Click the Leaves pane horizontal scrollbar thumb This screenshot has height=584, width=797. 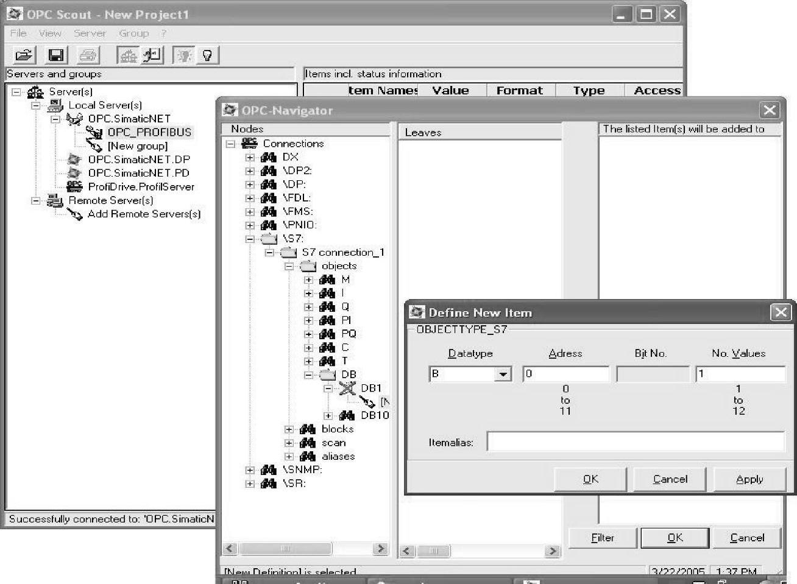[x=434, y=551]
